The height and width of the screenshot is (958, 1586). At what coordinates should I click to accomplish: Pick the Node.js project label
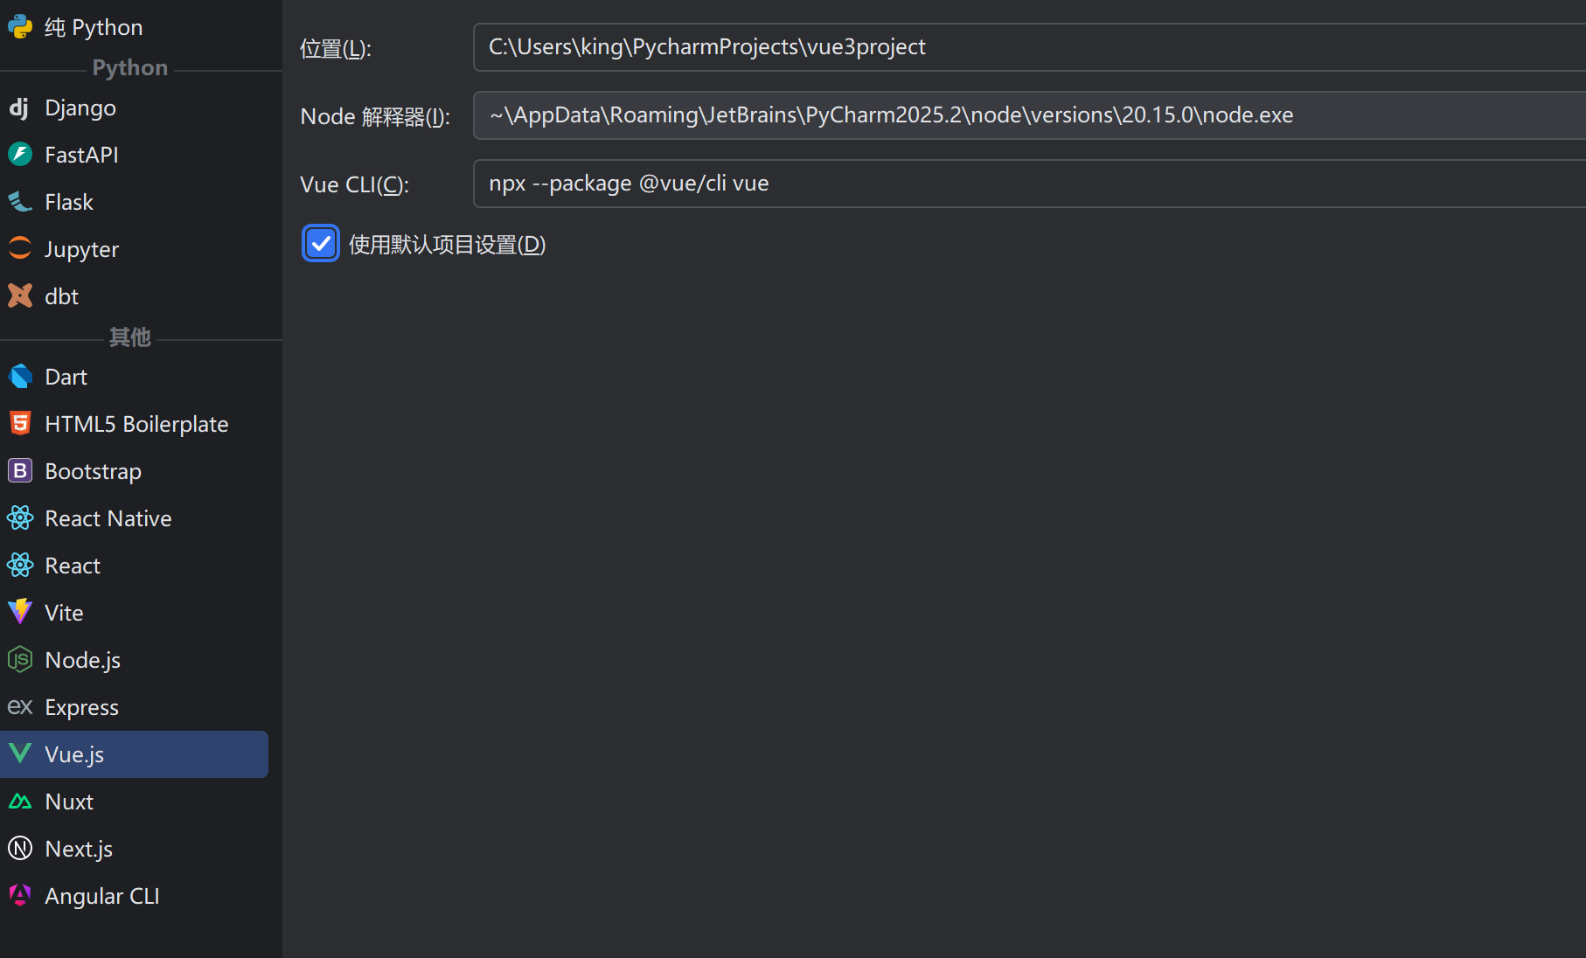pyautogui.click(x=83, y=660)
